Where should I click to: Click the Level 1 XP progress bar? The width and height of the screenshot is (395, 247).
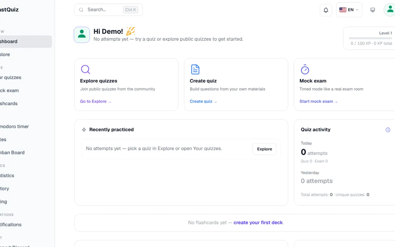(370, 38)
